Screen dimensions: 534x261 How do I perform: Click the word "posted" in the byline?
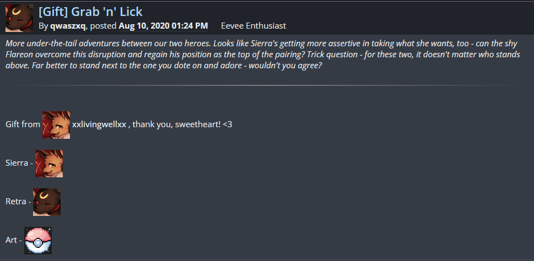103,26
